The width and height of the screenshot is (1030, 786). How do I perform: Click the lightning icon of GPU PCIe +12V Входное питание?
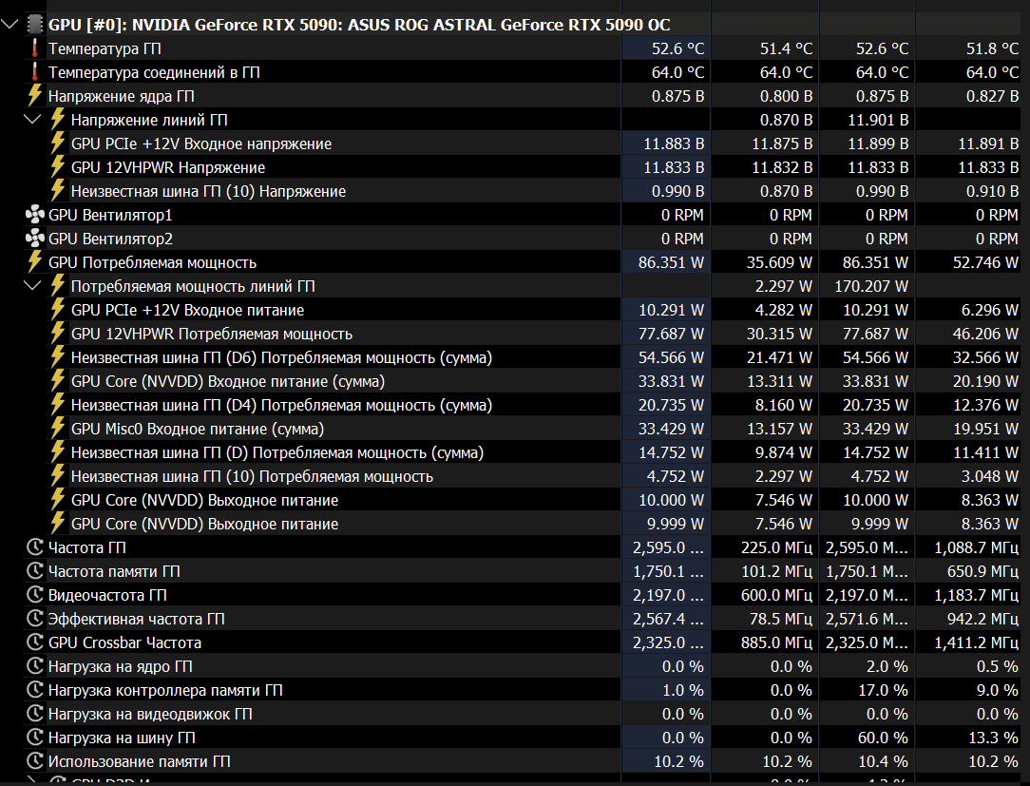pos(58,310)
